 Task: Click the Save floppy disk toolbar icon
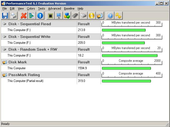(x=5, y=16)
